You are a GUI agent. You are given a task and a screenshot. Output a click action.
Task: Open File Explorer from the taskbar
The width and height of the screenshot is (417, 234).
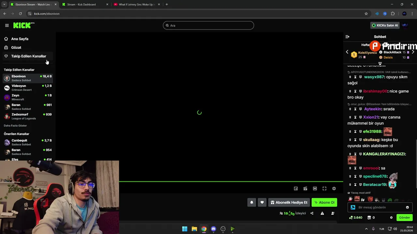194,229
